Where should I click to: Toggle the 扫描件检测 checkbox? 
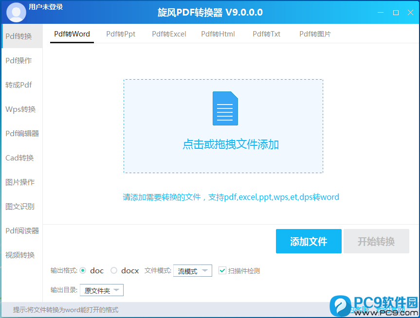[x=222, y=271]
